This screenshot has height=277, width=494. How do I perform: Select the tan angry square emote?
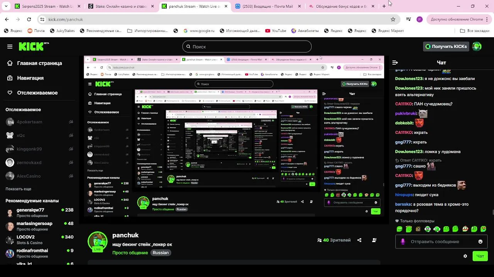click(418, 229)
